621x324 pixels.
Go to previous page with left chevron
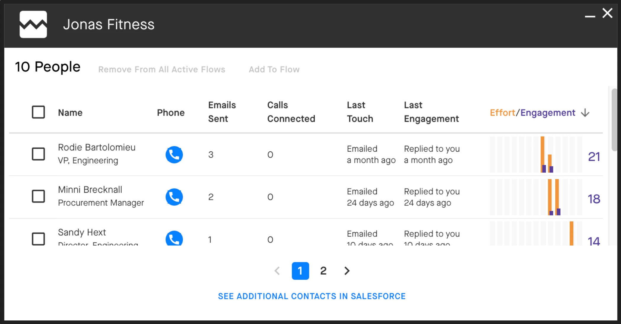[x=277, y=270]
